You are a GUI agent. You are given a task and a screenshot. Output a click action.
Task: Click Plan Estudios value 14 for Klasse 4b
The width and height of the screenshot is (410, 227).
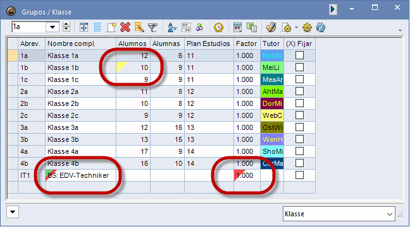[x=209, y=163]
